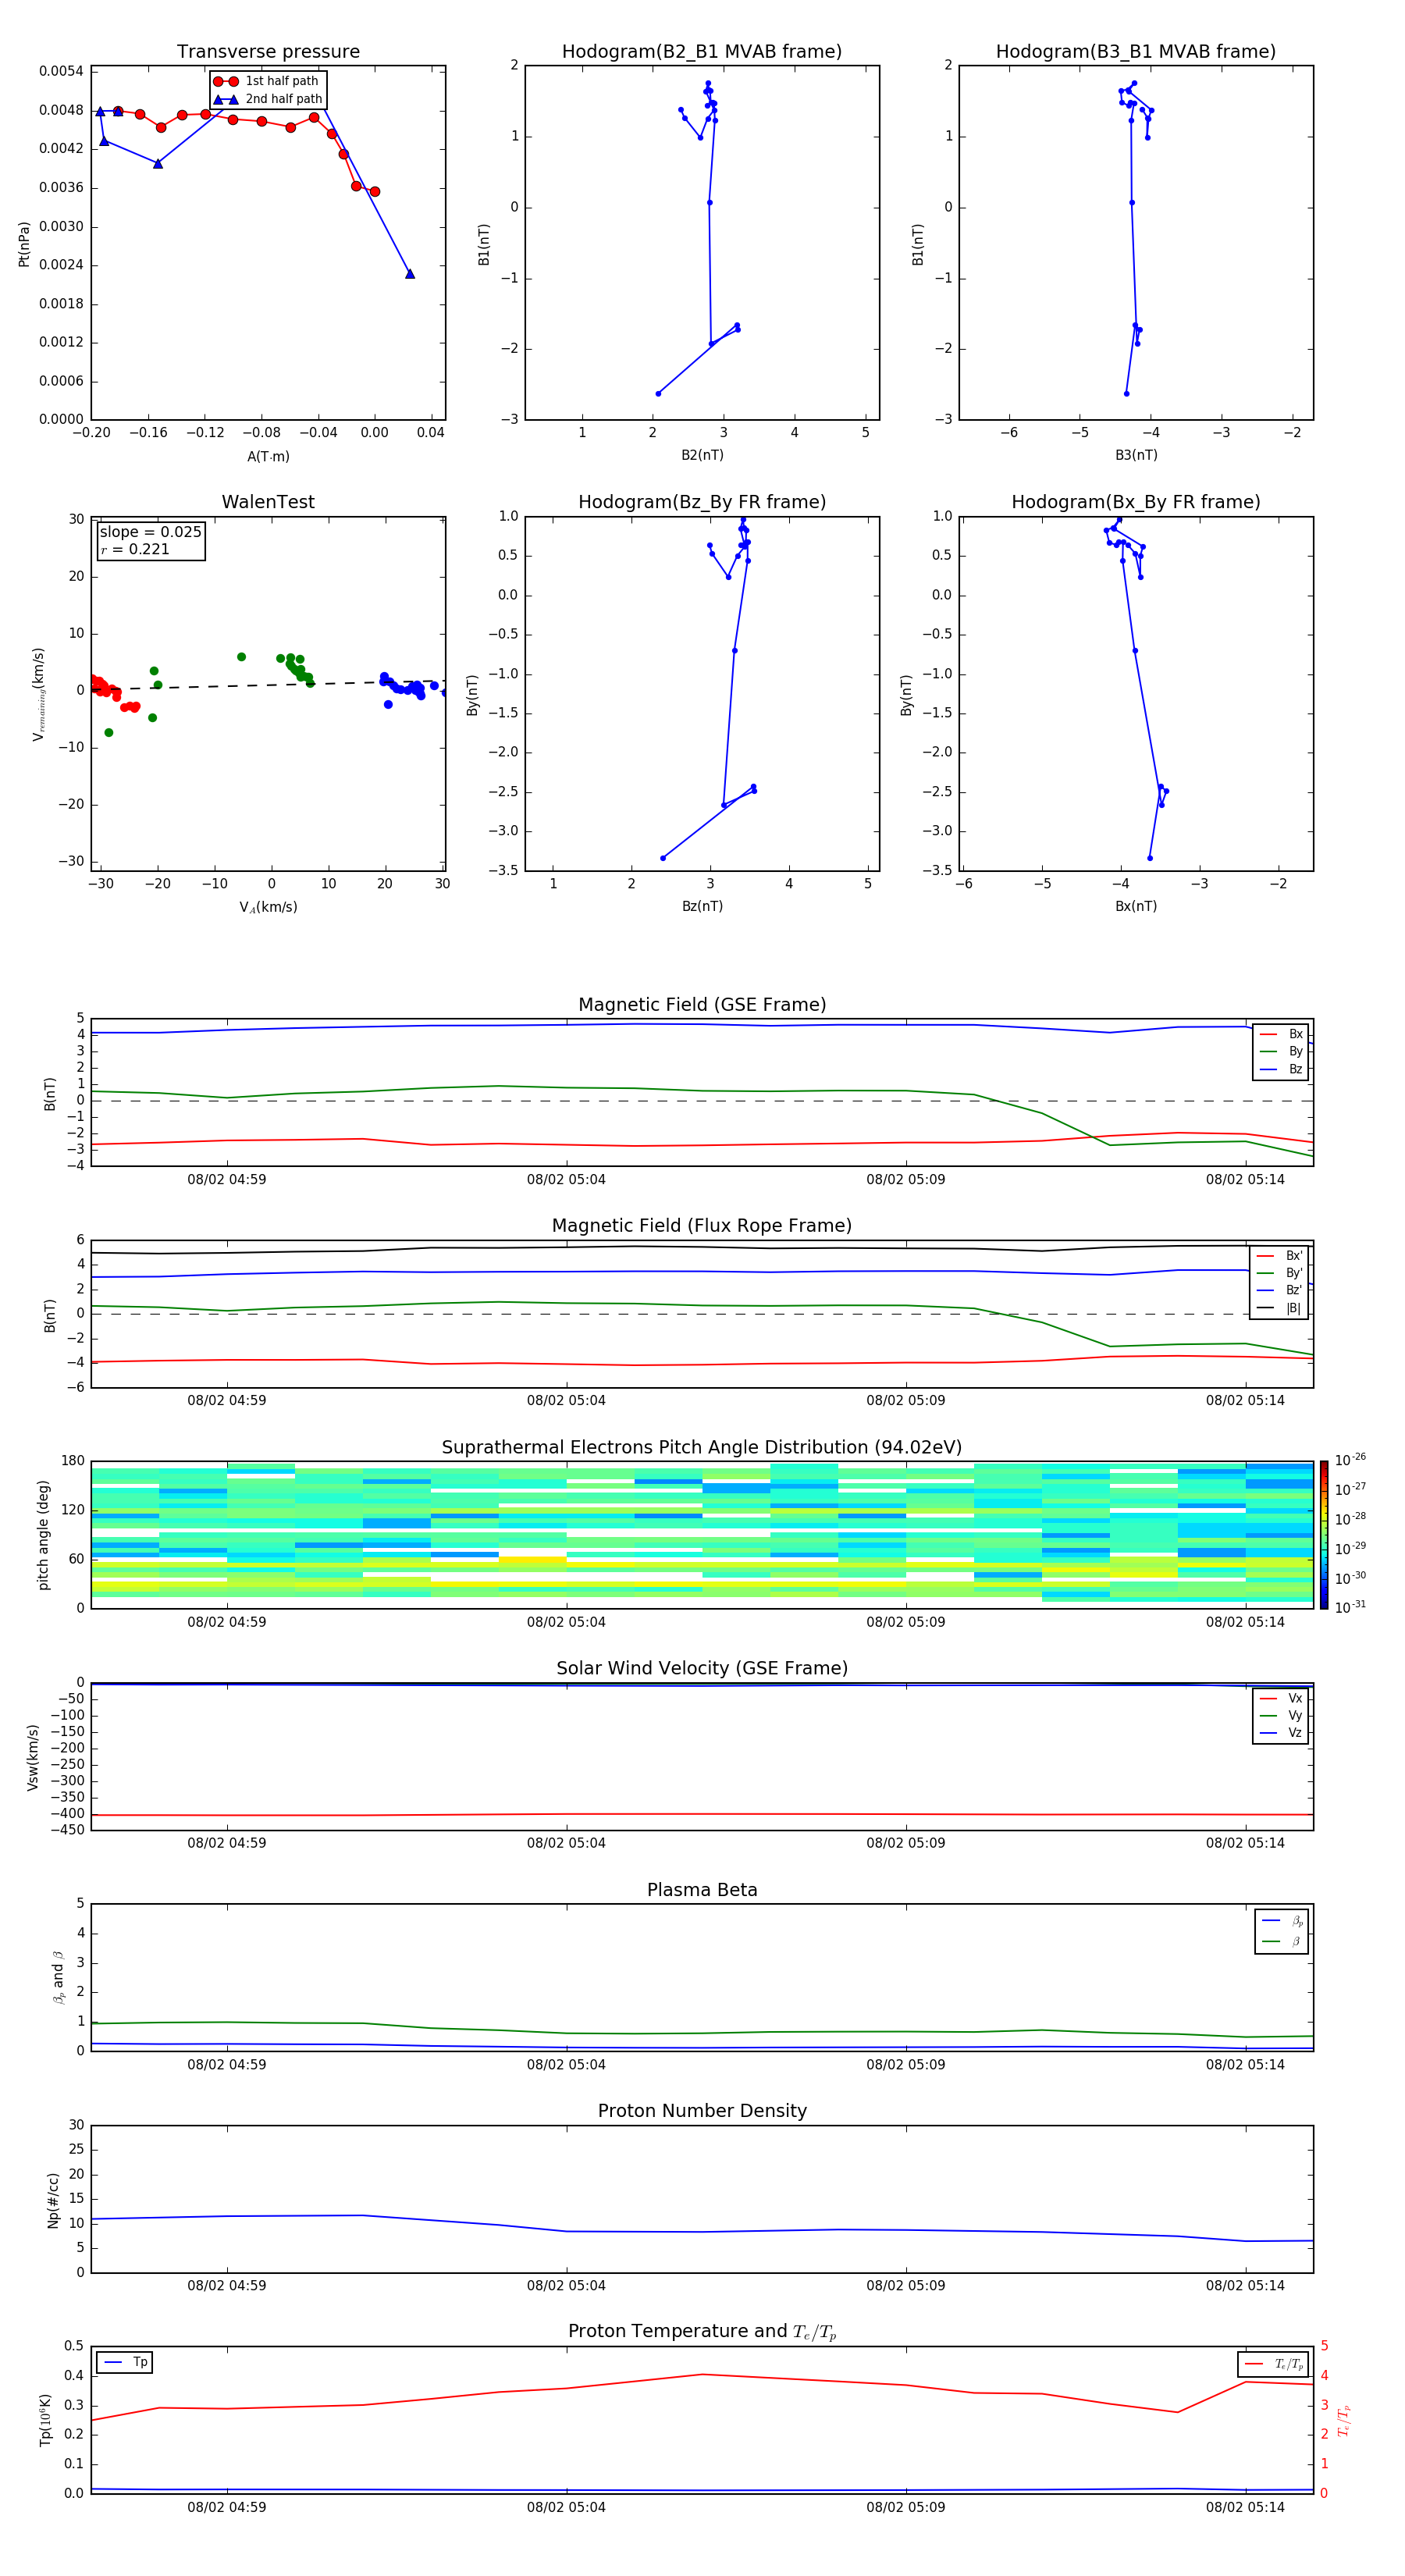Click the pitch angle colorbar
Screen dimensions: 1405x2576
pos(1324,1535)
